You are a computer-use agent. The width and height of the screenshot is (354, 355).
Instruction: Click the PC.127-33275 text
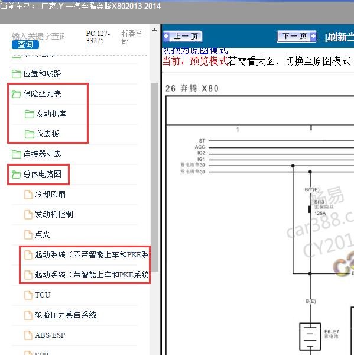coord(98,37)
